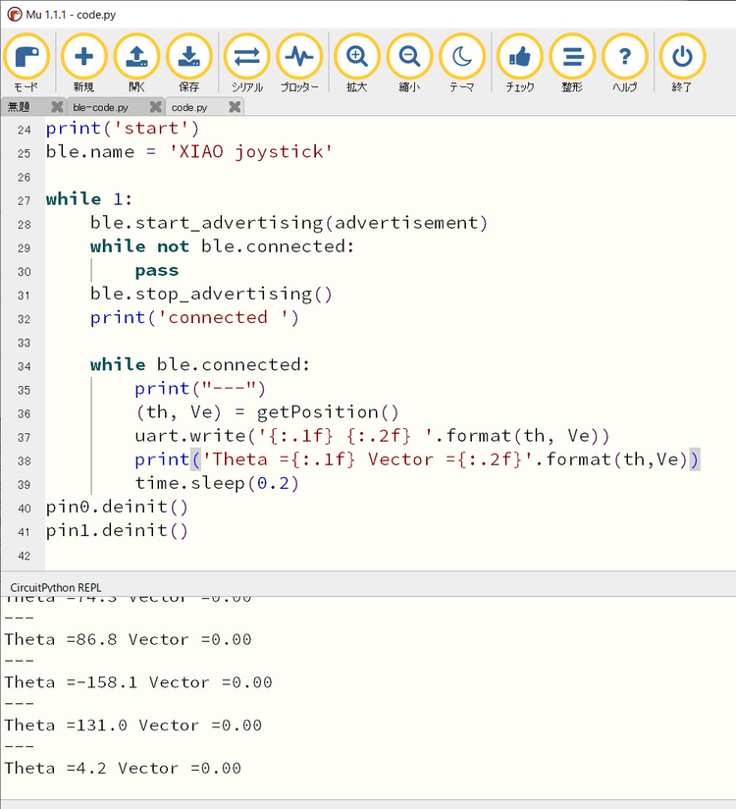Tidy the code with 整形
736x809 pixels.
click(572, 63)
